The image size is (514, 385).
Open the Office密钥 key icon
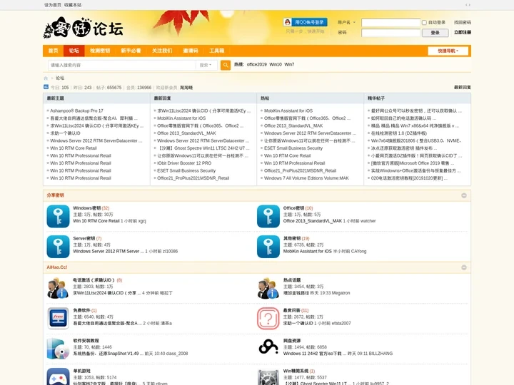(x=268, y=217)
